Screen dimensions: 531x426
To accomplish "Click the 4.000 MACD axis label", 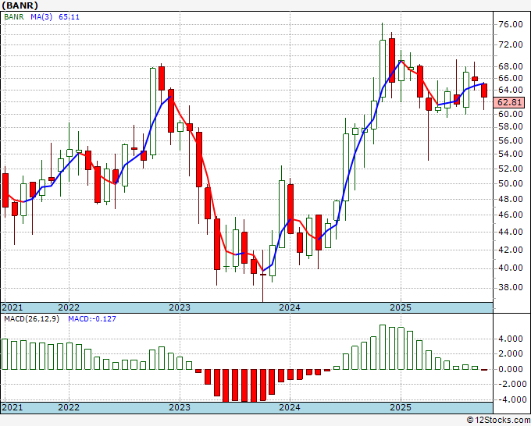I will [x=511, y=339].
